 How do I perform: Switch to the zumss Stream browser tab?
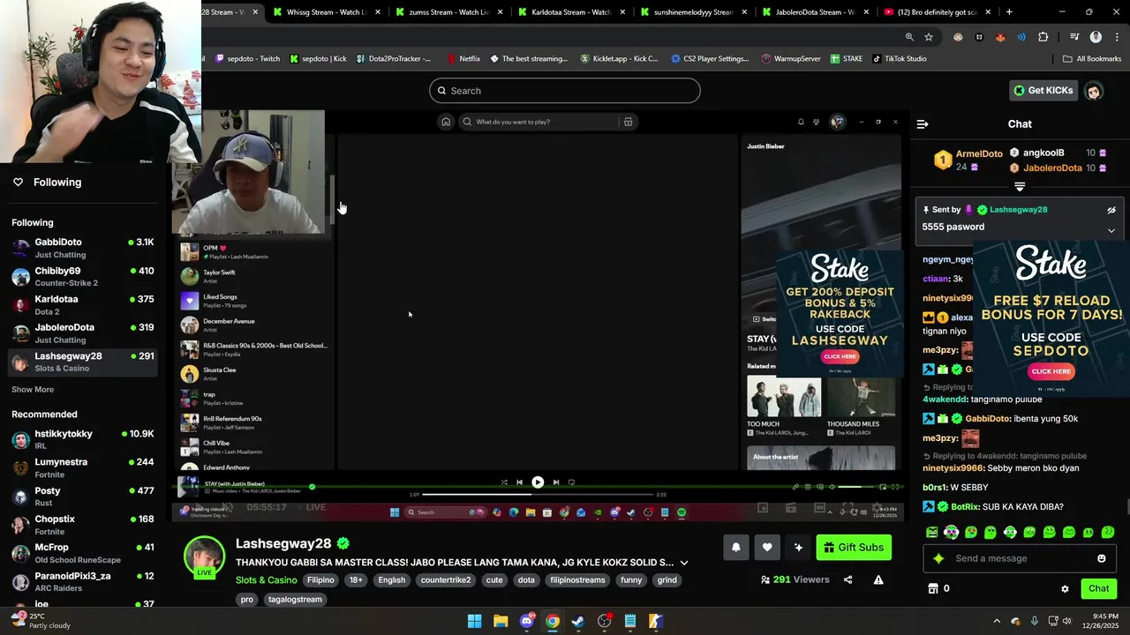click(x=448, y=12)
